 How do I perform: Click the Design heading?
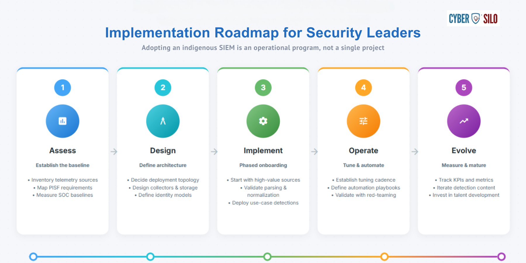click(x=163, y=151)
